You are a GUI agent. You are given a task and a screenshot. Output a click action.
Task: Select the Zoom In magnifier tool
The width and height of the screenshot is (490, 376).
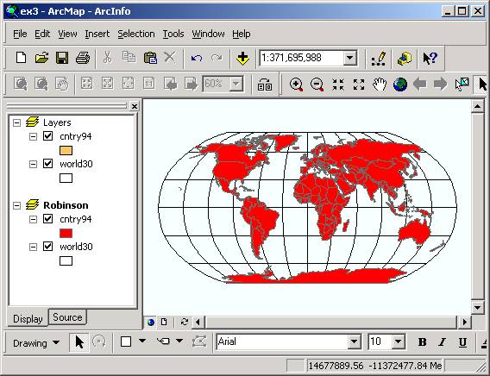pyautogui.click(x=296, y=85)
